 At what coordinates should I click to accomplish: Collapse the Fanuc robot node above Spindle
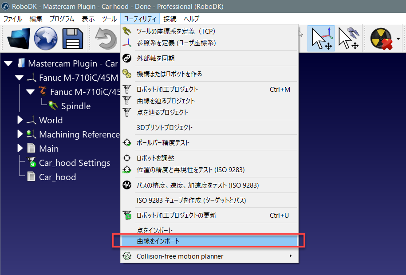click(x=31, y=92)
